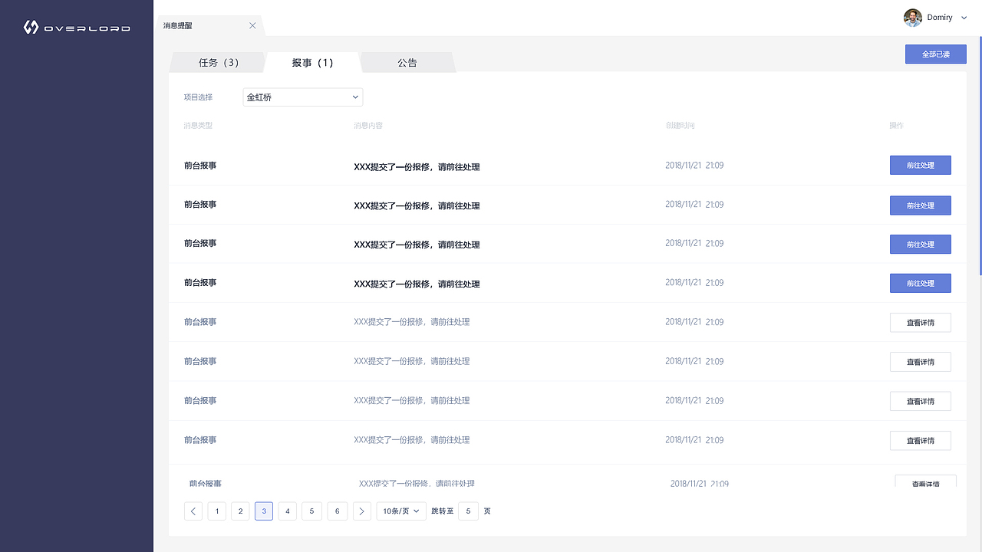Click inside the 跳转至 page input field
This screenshot has height=552, width=982.
[468, 511]
